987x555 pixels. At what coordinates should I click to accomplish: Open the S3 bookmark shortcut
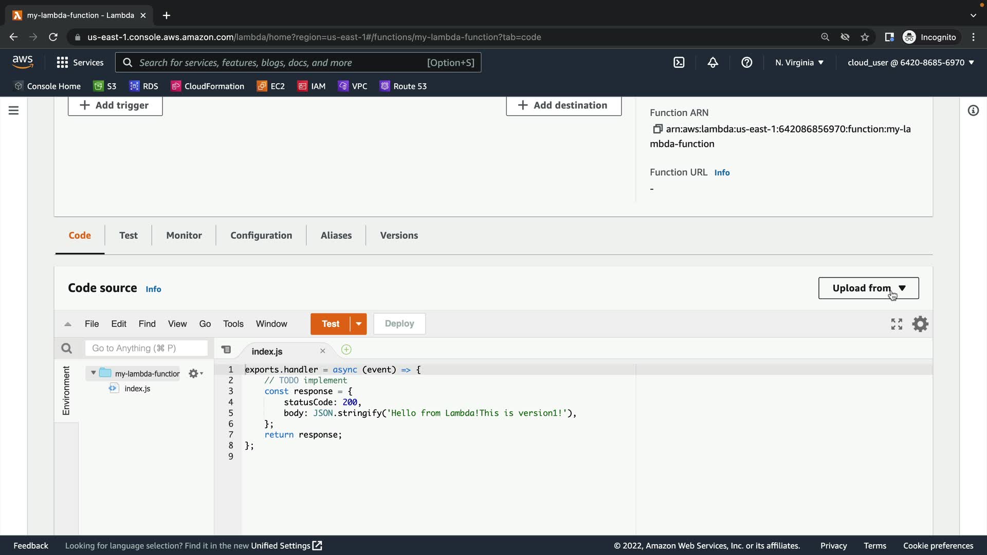(x=105, y=86)
